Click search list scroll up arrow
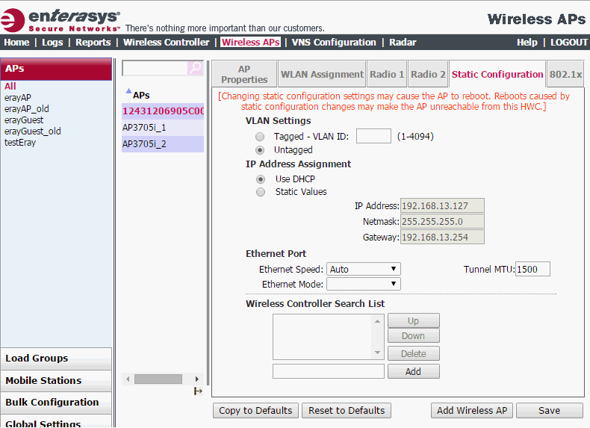Screen dimensions: 590x428 pyautogui.click(x=377, y=321)
